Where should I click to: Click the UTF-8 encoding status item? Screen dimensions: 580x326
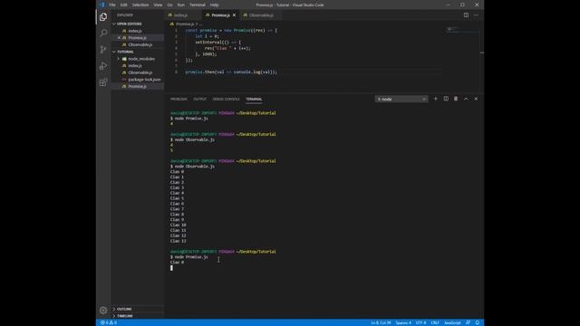420,322
